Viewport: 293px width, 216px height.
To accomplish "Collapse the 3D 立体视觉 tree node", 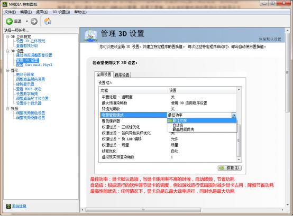I will pyautogui.click(x=7, y=37).
